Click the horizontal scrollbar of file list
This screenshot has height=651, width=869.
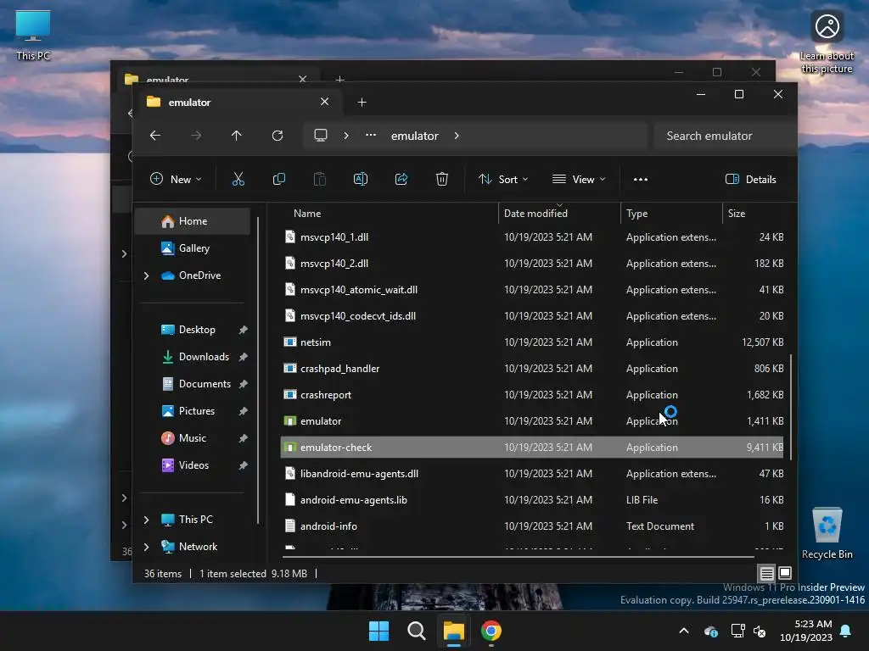coord(519,556)
